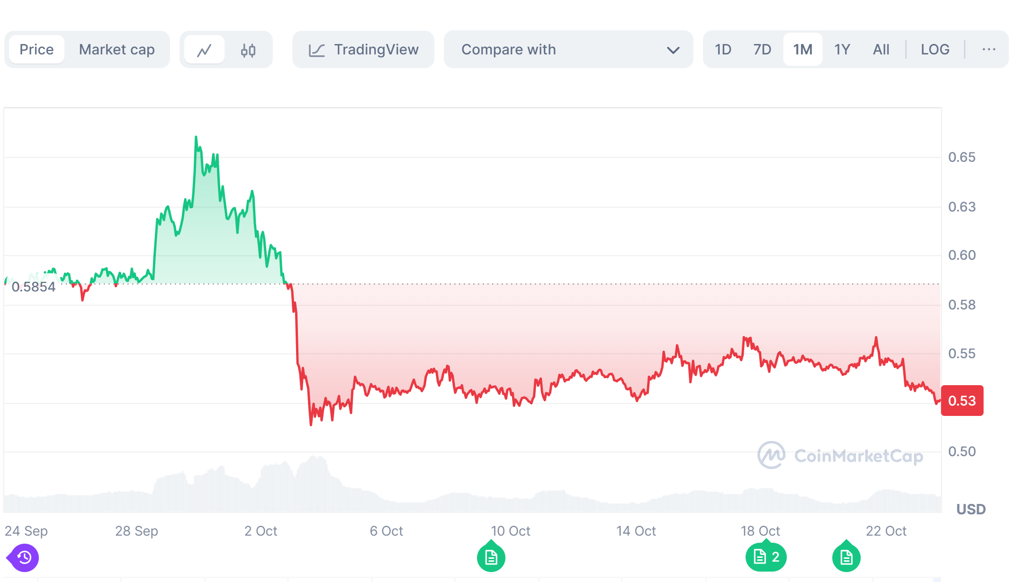1017x582 pixels.
Task: Show the All time range
Action: (881, 49)
